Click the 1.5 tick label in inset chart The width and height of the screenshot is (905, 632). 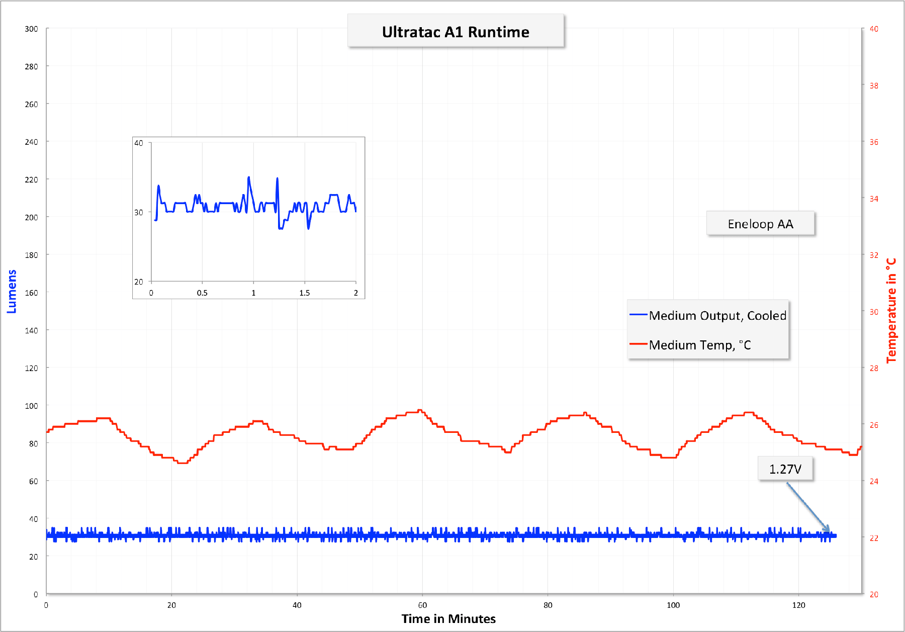pyautogui.click(x=305, y=293)
